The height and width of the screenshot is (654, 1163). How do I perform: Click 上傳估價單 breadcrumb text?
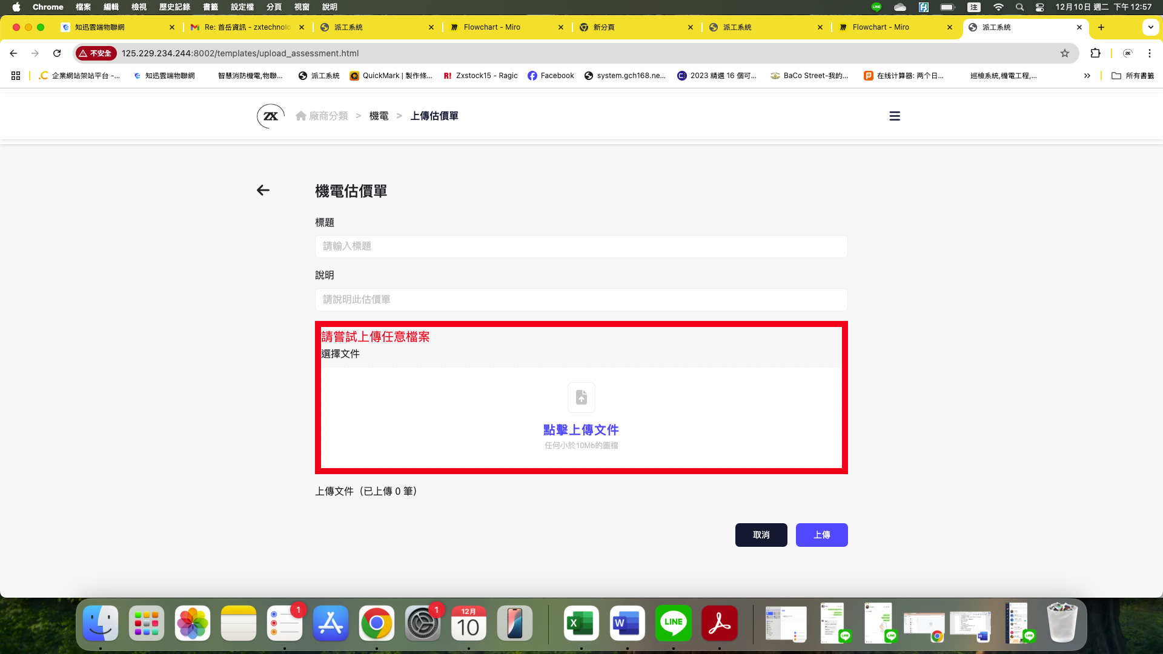point(434,116)
